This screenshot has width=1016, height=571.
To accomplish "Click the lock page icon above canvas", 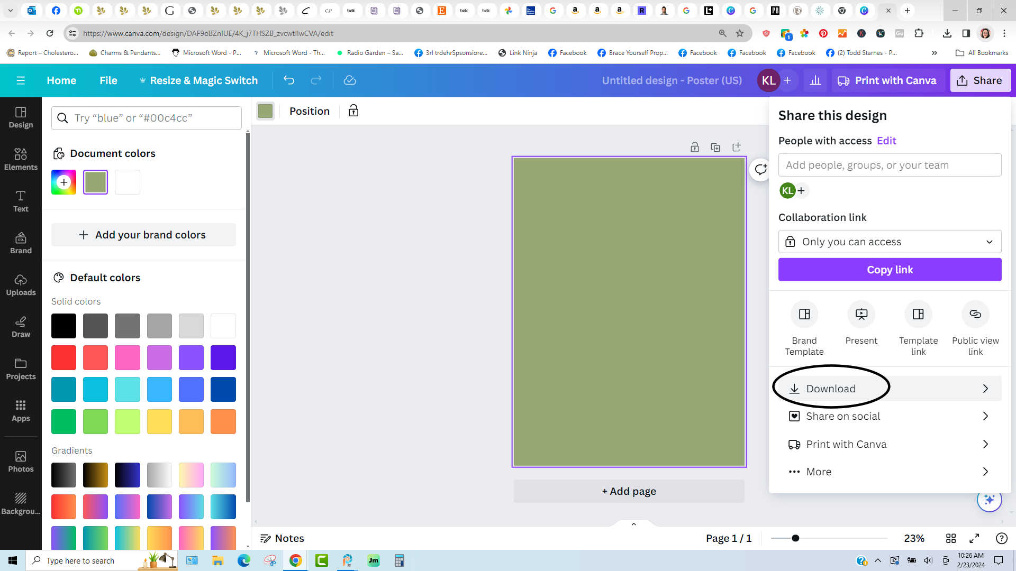I will 695,148.
